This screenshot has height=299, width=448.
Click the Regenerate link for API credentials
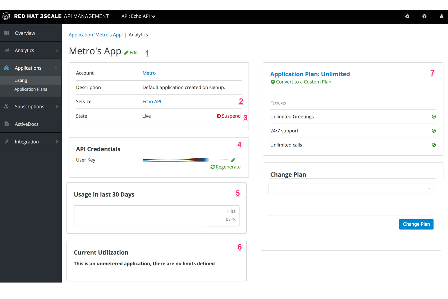tap(225, 167)
